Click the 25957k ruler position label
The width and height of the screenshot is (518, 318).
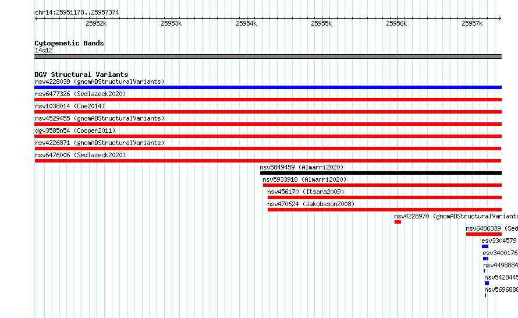point(472,23)
